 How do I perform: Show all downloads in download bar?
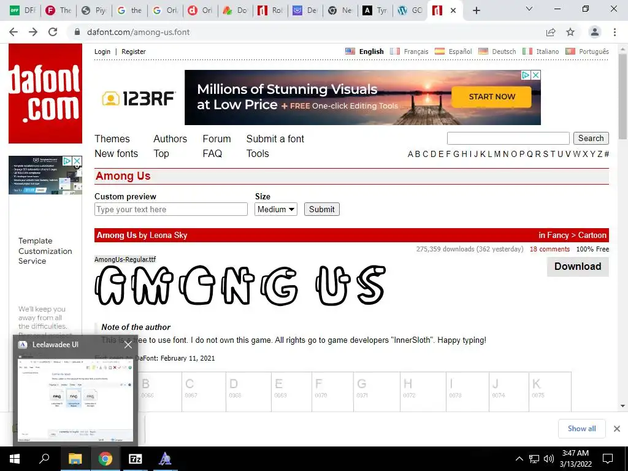coord(581,429)
